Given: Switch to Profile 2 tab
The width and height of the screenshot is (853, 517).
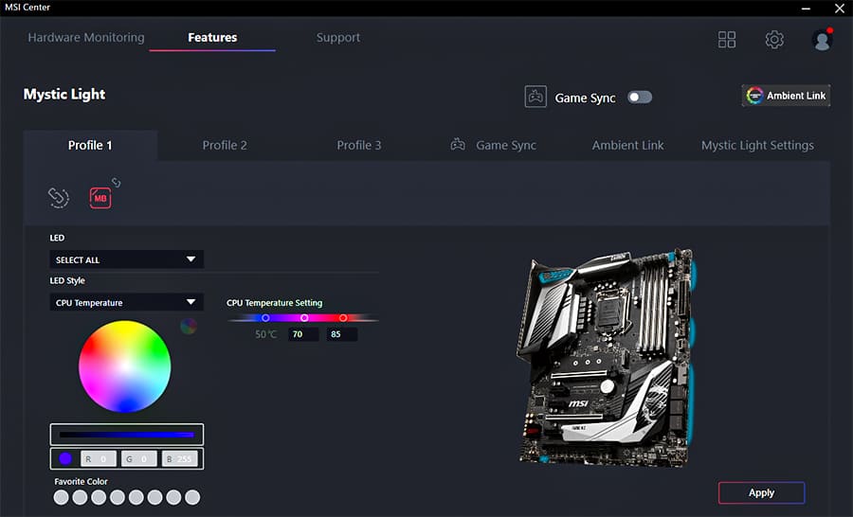Looking at the screenshot, I should (225, 145).
